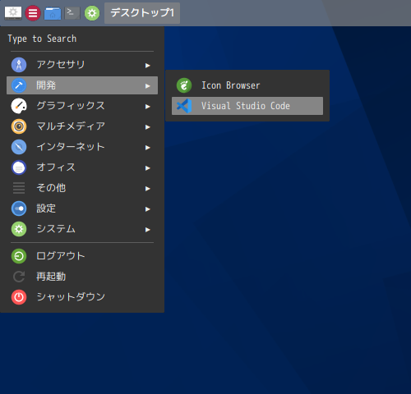Click the Visual Studio Code logo icon
Image resolution: width=411 pixels, height=394 pixels.
point(184,106)
